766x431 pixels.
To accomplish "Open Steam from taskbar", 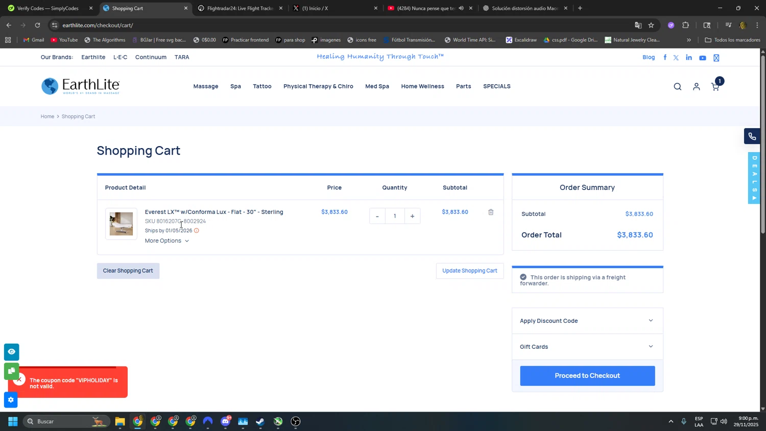I will (260, 421).
